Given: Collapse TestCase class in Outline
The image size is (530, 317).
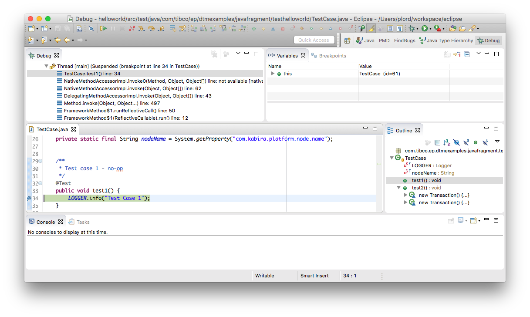Looking at the screenshot, I should (392, 158).
